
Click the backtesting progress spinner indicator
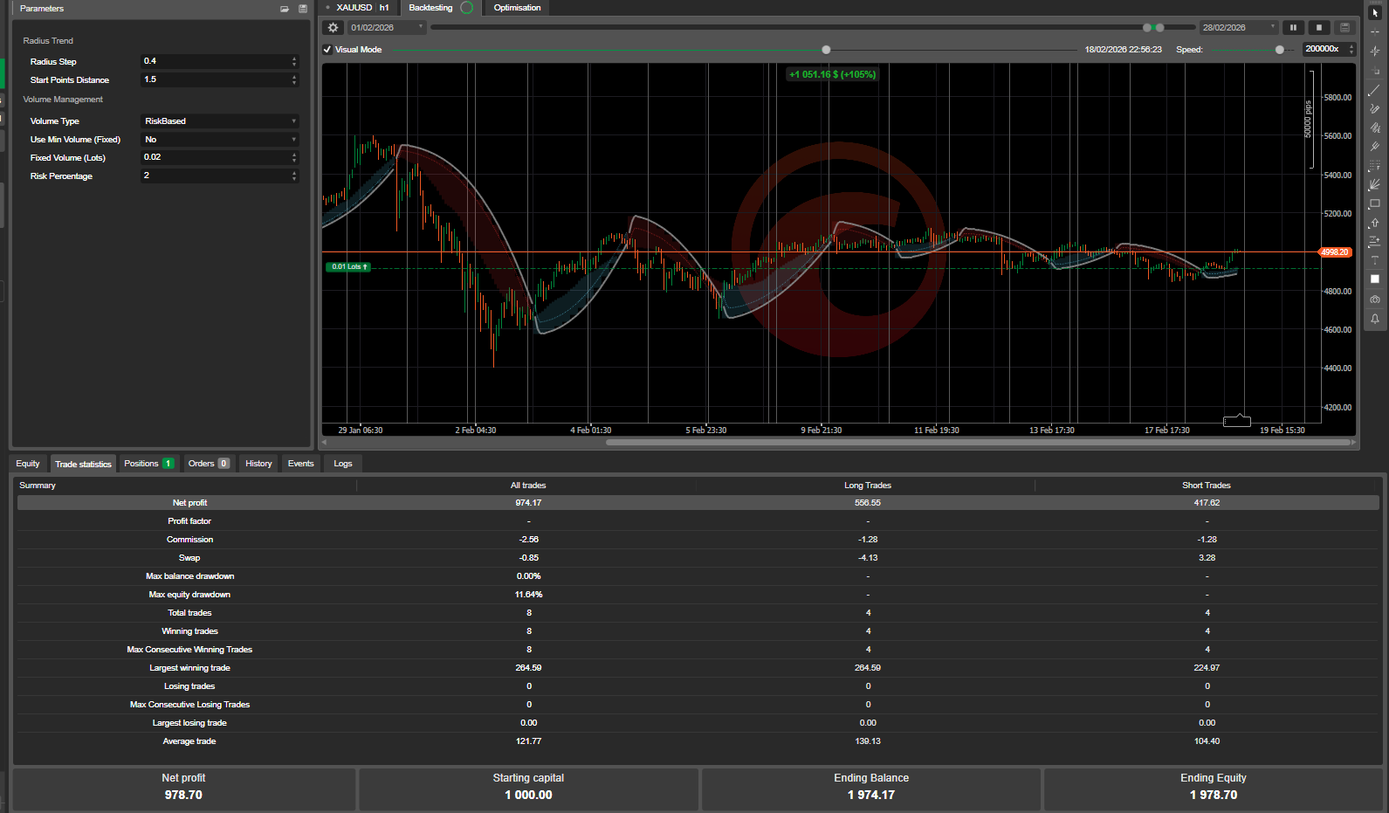click(467, 8)
